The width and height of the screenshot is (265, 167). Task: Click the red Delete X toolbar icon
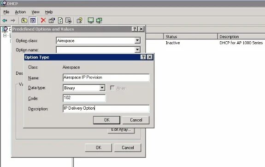[43, 20]
